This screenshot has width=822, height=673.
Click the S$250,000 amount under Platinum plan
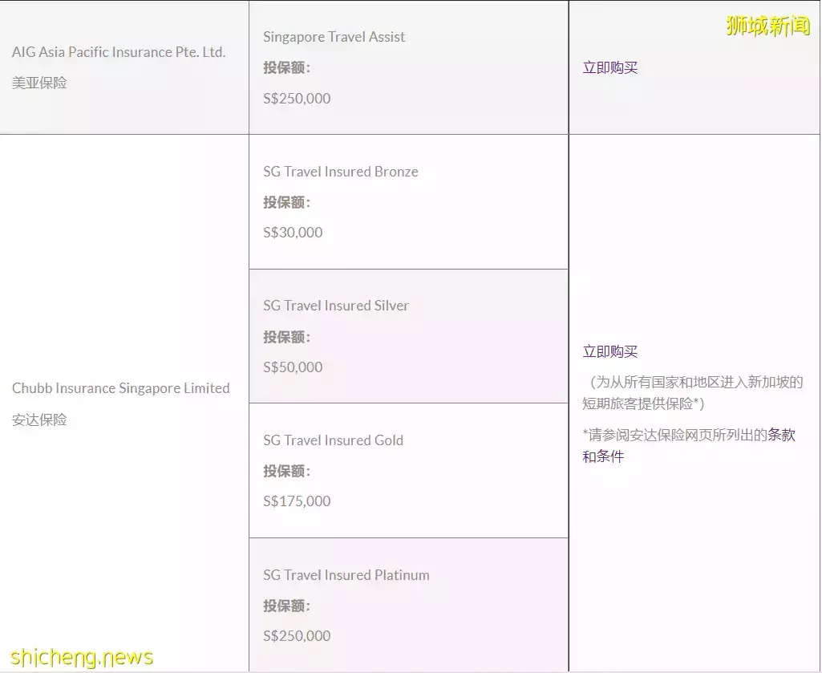297,636
